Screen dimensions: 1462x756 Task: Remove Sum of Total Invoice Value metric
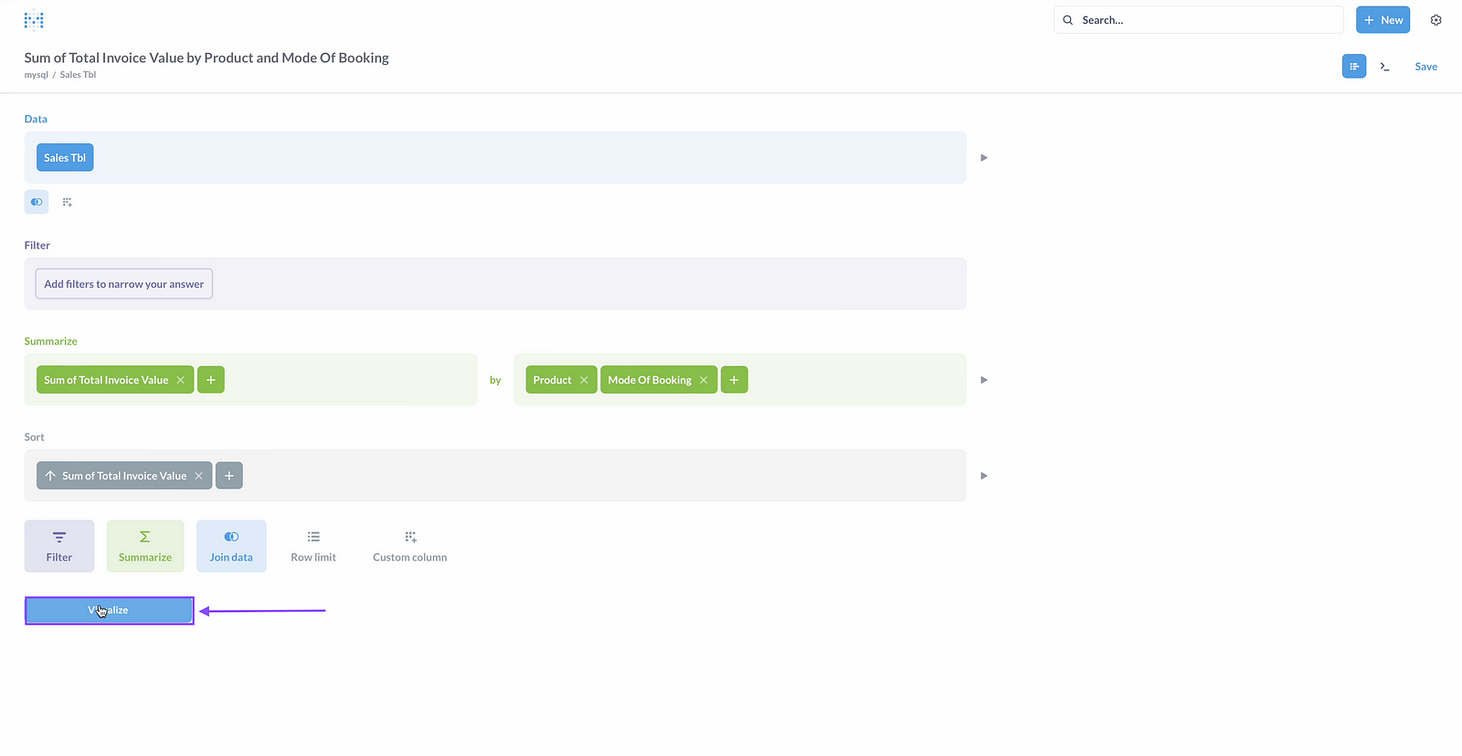click(x=181, y=380)
